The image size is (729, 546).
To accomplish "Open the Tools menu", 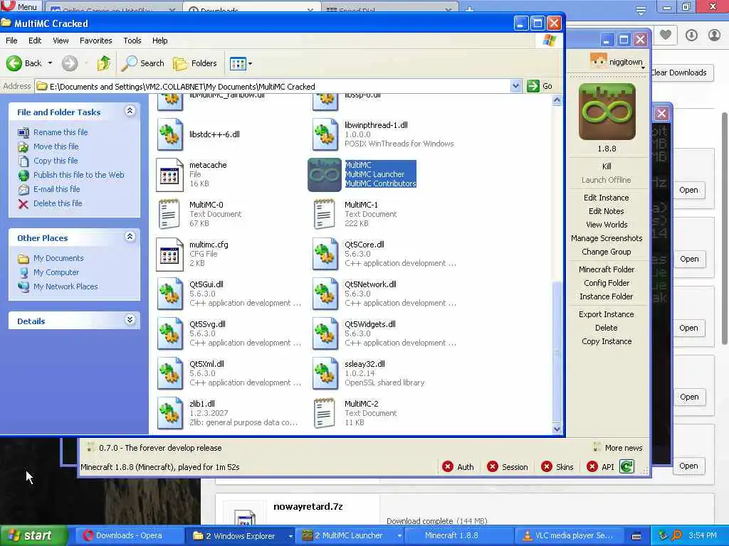I will point(132,41).
